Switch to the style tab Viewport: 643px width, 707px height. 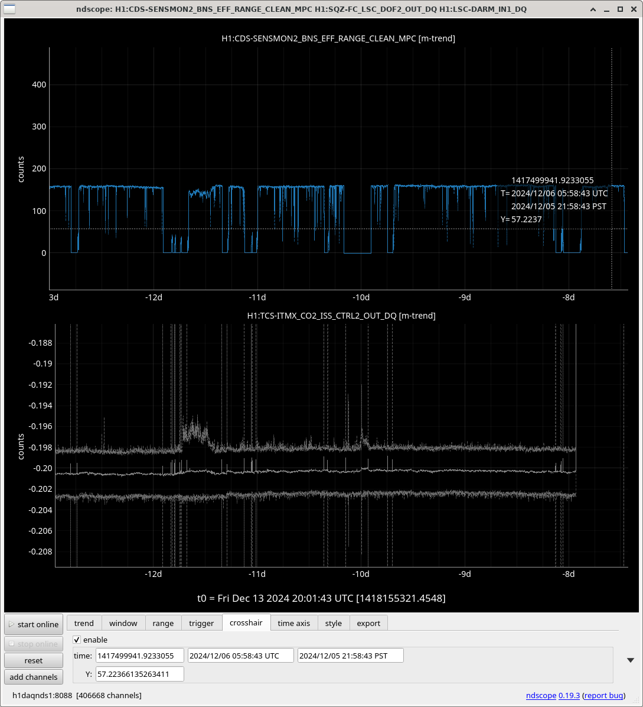tap(334, 623)
